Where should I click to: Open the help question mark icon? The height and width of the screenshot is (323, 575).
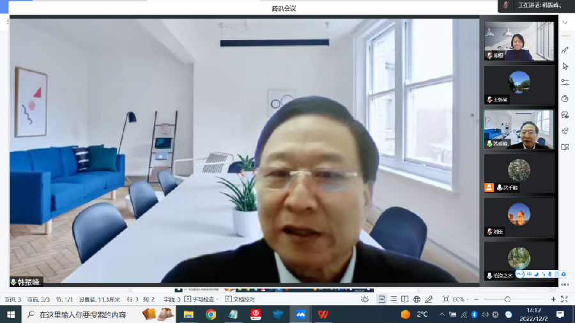565,98
